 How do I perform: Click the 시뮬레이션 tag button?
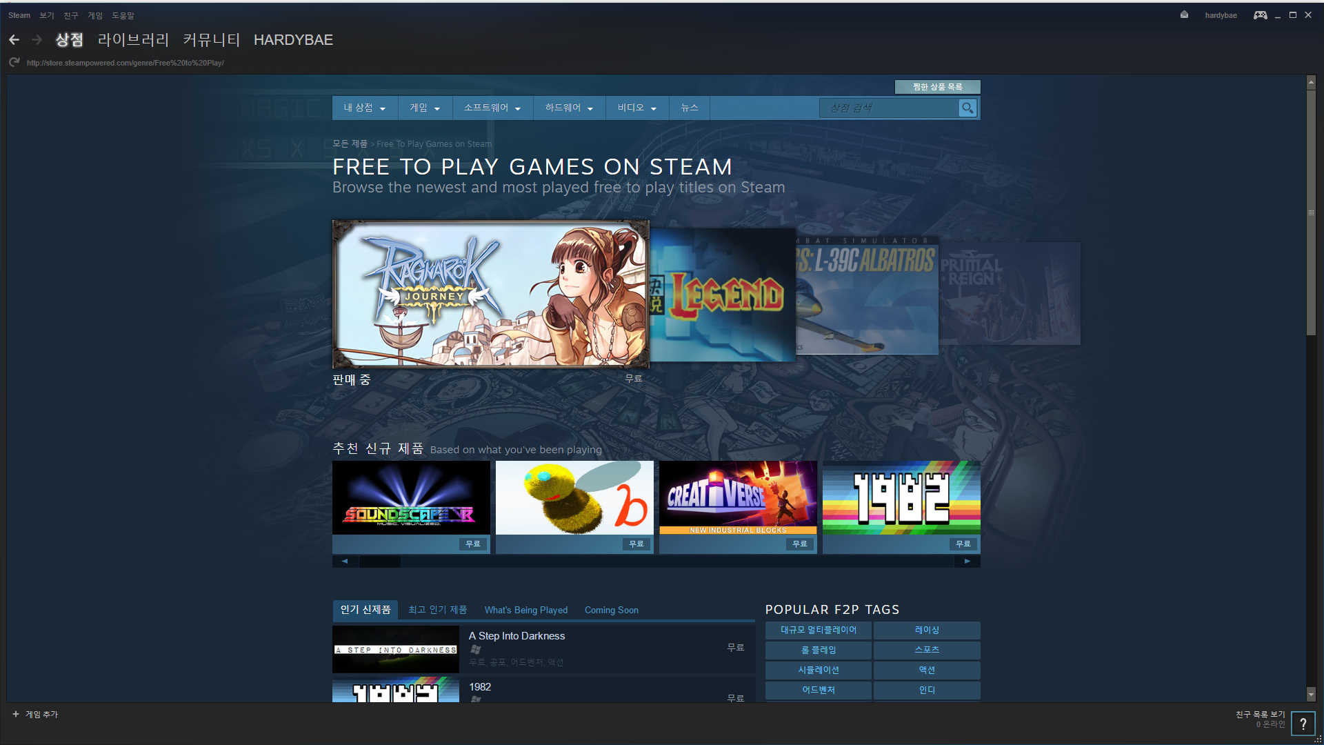(818, 670)
